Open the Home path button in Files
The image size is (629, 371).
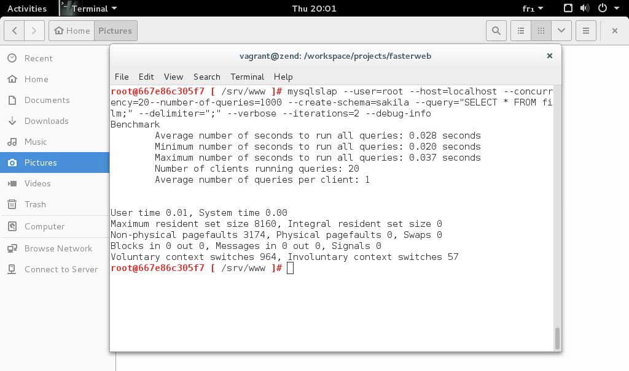coord(72,31)
